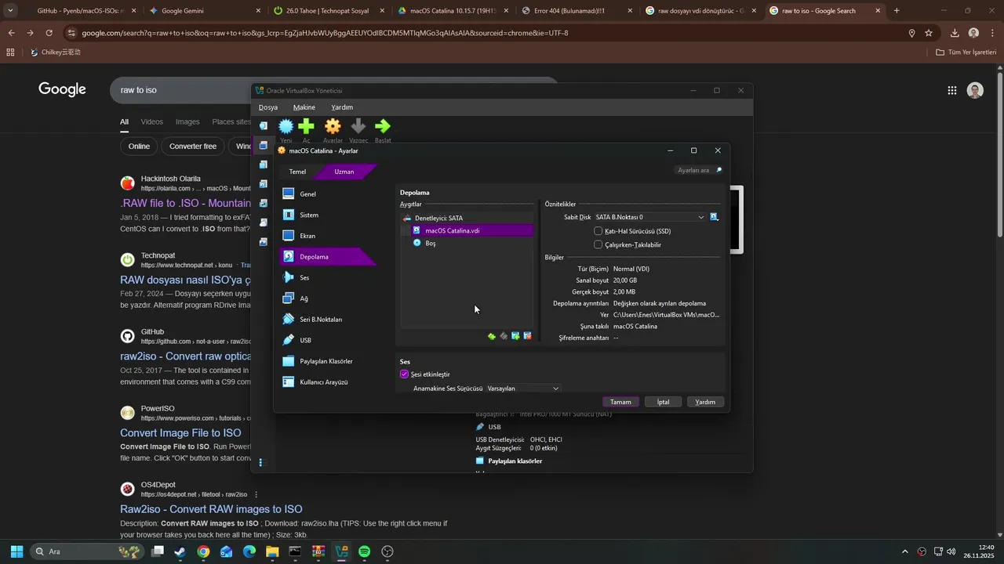
Task: Start the VM with the Başlat arrow icon
Action: coord(383,126)
